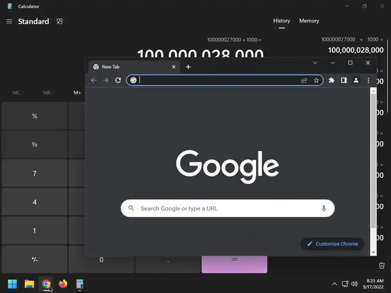Click Search Google or type a URL box
391x293 pixels.
[x=228, y=208]
